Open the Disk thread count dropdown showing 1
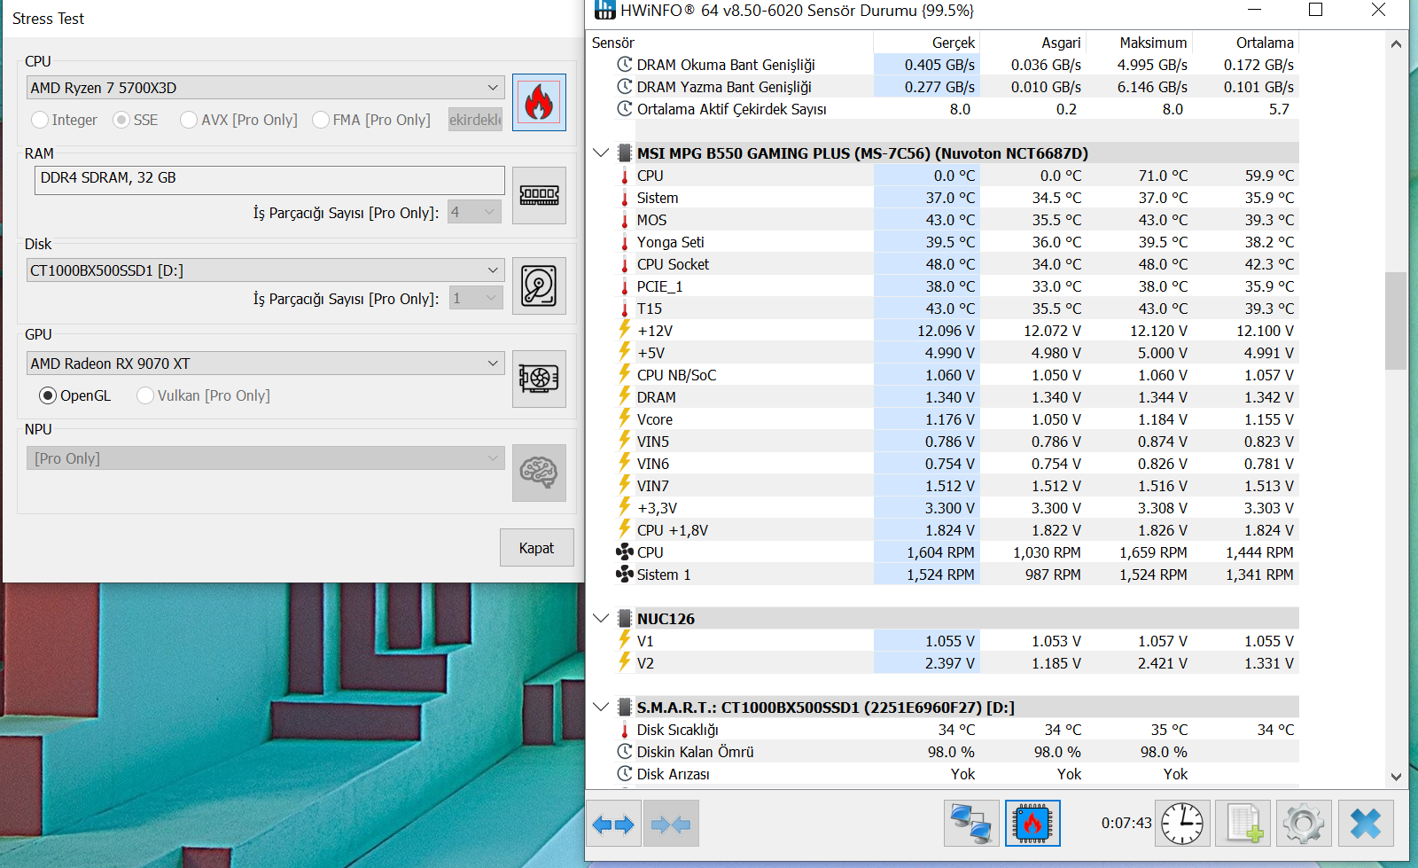Viewport: 1418px width, 868px height. tap(475, 298)
